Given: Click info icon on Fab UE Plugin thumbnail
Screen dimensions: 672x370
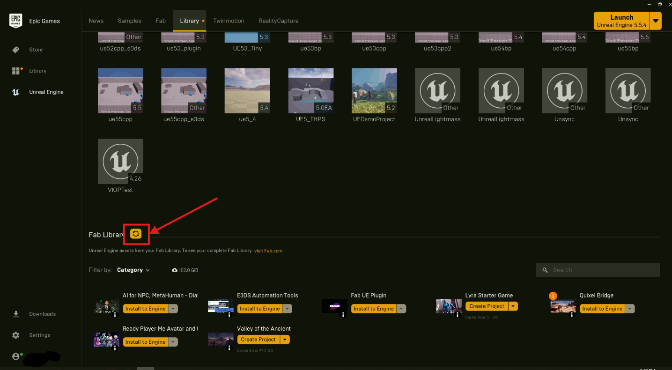Looking at the screenshot, I should (x=343, y=315).
